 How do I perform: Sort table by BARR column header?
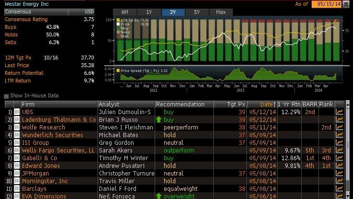click(x=310, y=105)
